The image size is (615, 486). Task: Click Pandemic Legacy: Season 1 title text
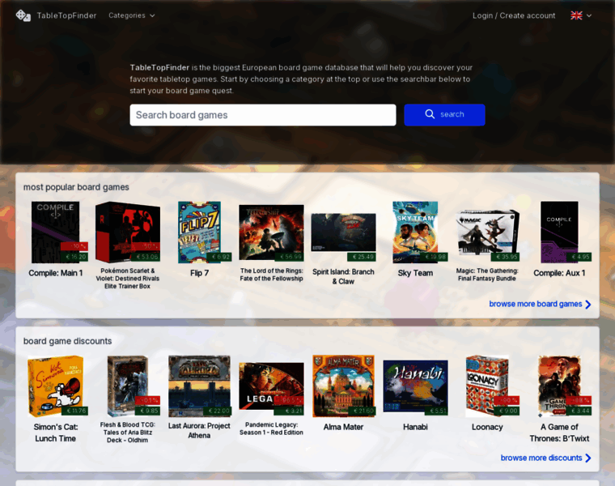[271, 428]
